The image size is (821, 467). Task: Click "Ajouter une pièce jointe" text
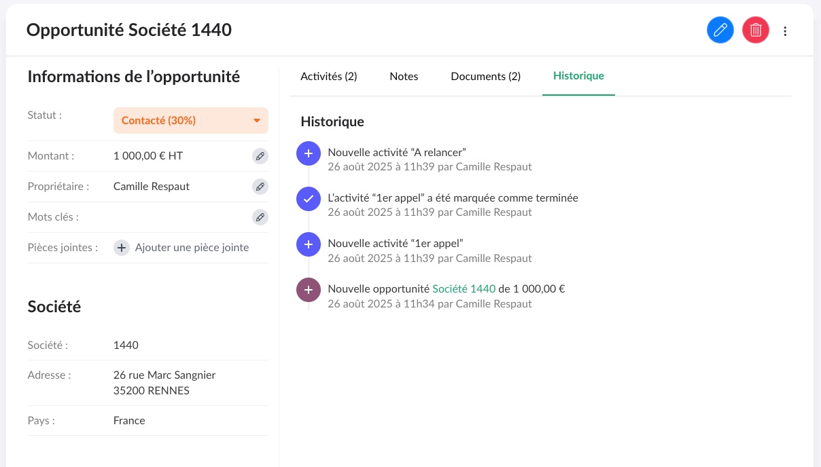pos(192,248)
